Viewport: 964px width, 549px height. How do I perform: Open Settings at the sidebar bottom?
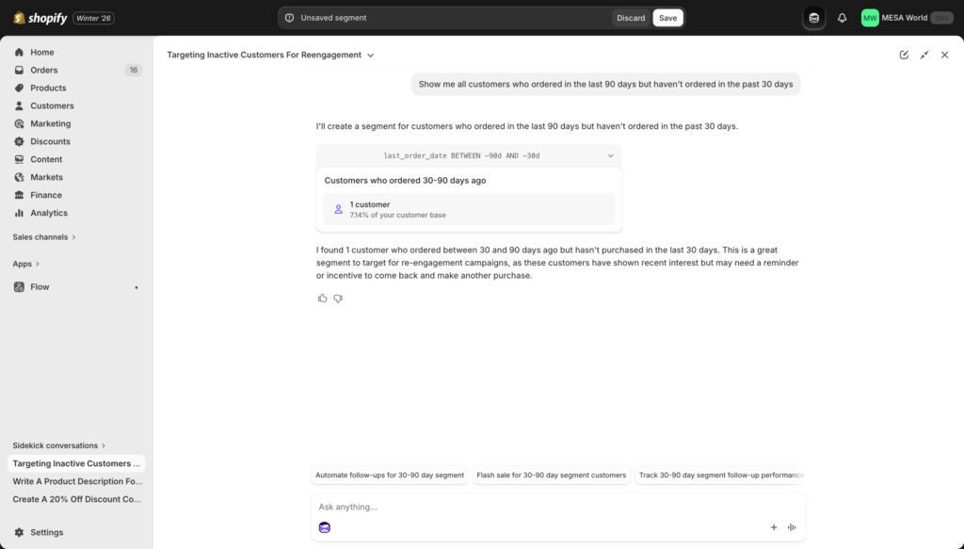click(x=44, y=532)
